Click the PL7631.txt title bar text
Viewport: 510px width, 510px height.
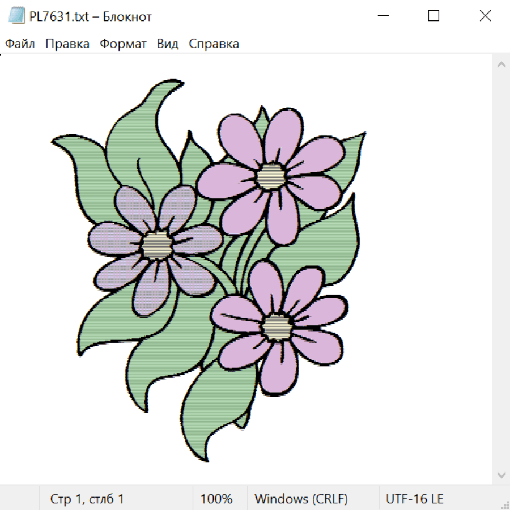(x=90, y=16)
